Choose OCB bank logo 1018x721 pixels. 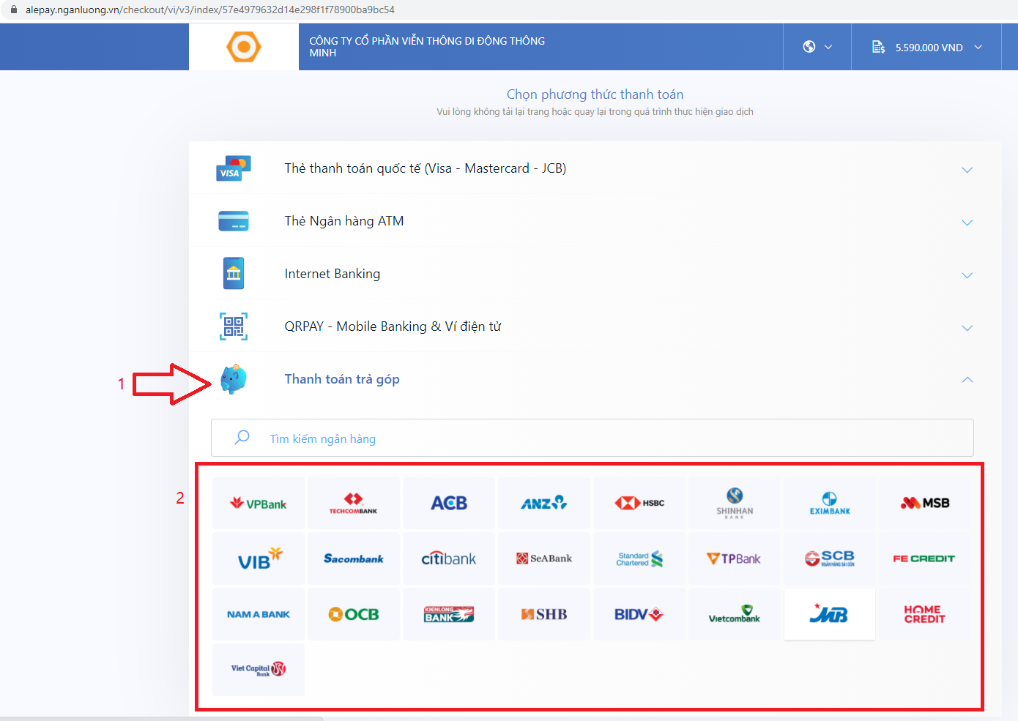[354, 614]
